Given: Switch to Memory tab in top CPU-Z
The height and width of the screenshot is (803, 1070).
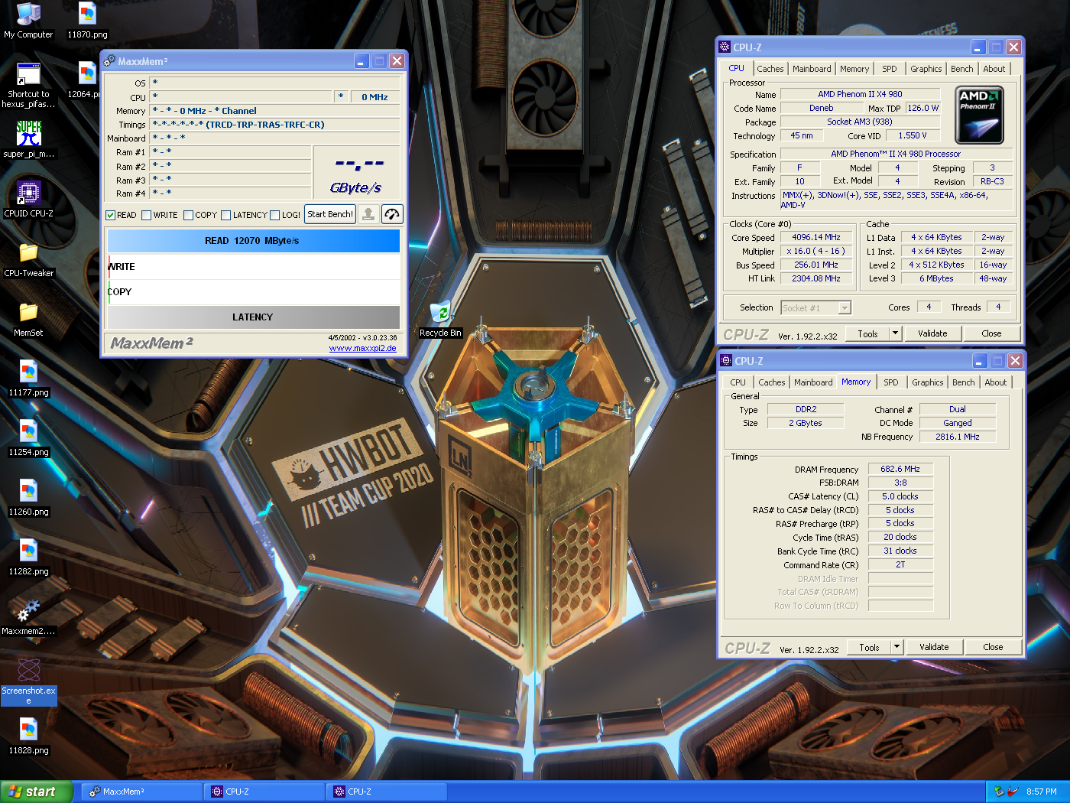Looking at the screenshot, I should point(854,69).
